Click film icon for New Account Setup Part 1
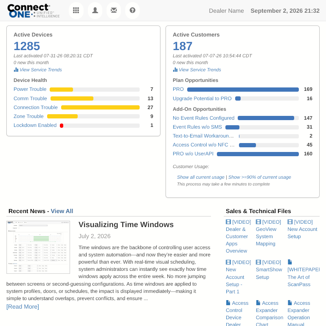 [x=228, y=262]
